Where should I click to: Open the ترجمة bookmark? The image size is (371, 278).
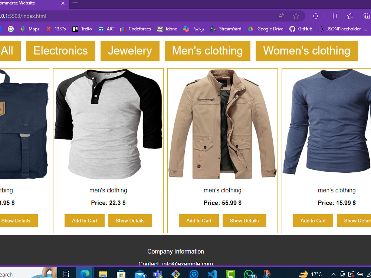[x=194, y=29]
